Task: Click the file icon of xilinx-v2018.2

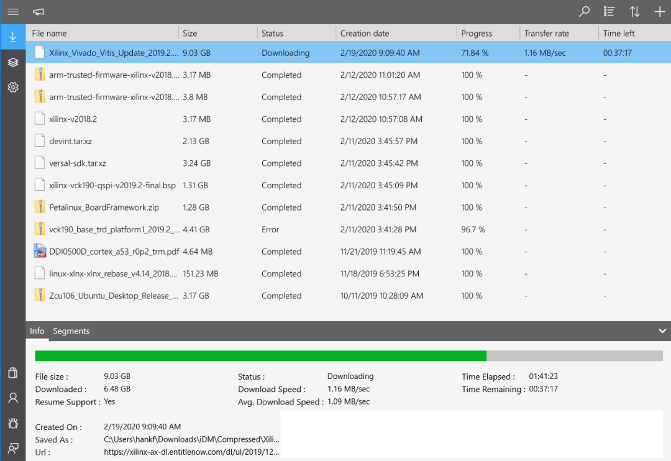Action: 40,119
